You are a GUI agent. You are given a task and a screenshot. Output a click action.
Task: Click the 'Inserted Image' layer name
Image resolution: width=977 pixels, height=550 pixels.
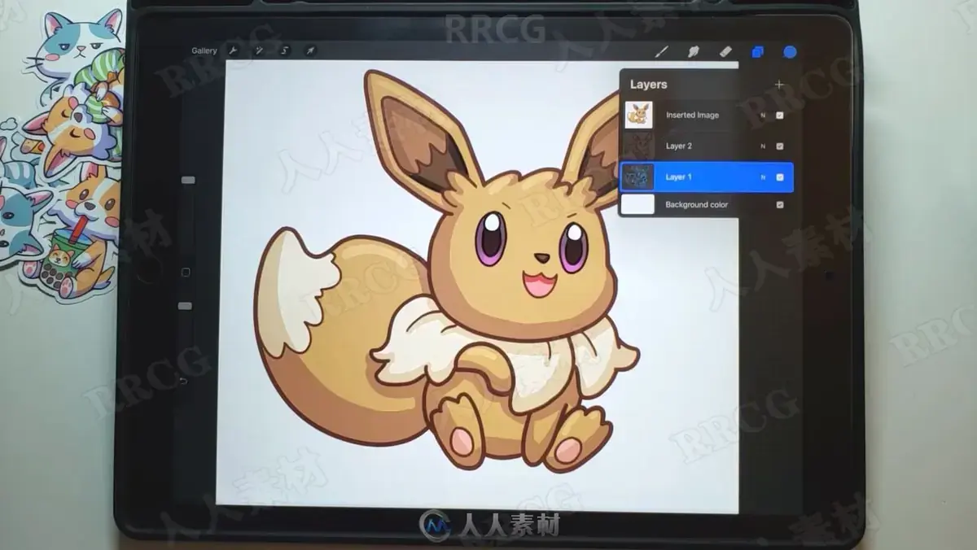tap(692, 116)
